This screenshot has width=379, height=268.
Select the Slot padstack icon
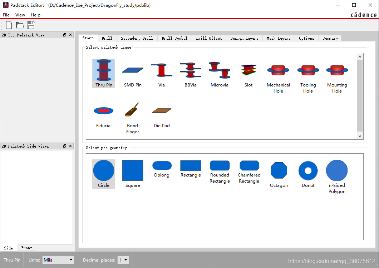pyautogui.click(x=248, y=74)
